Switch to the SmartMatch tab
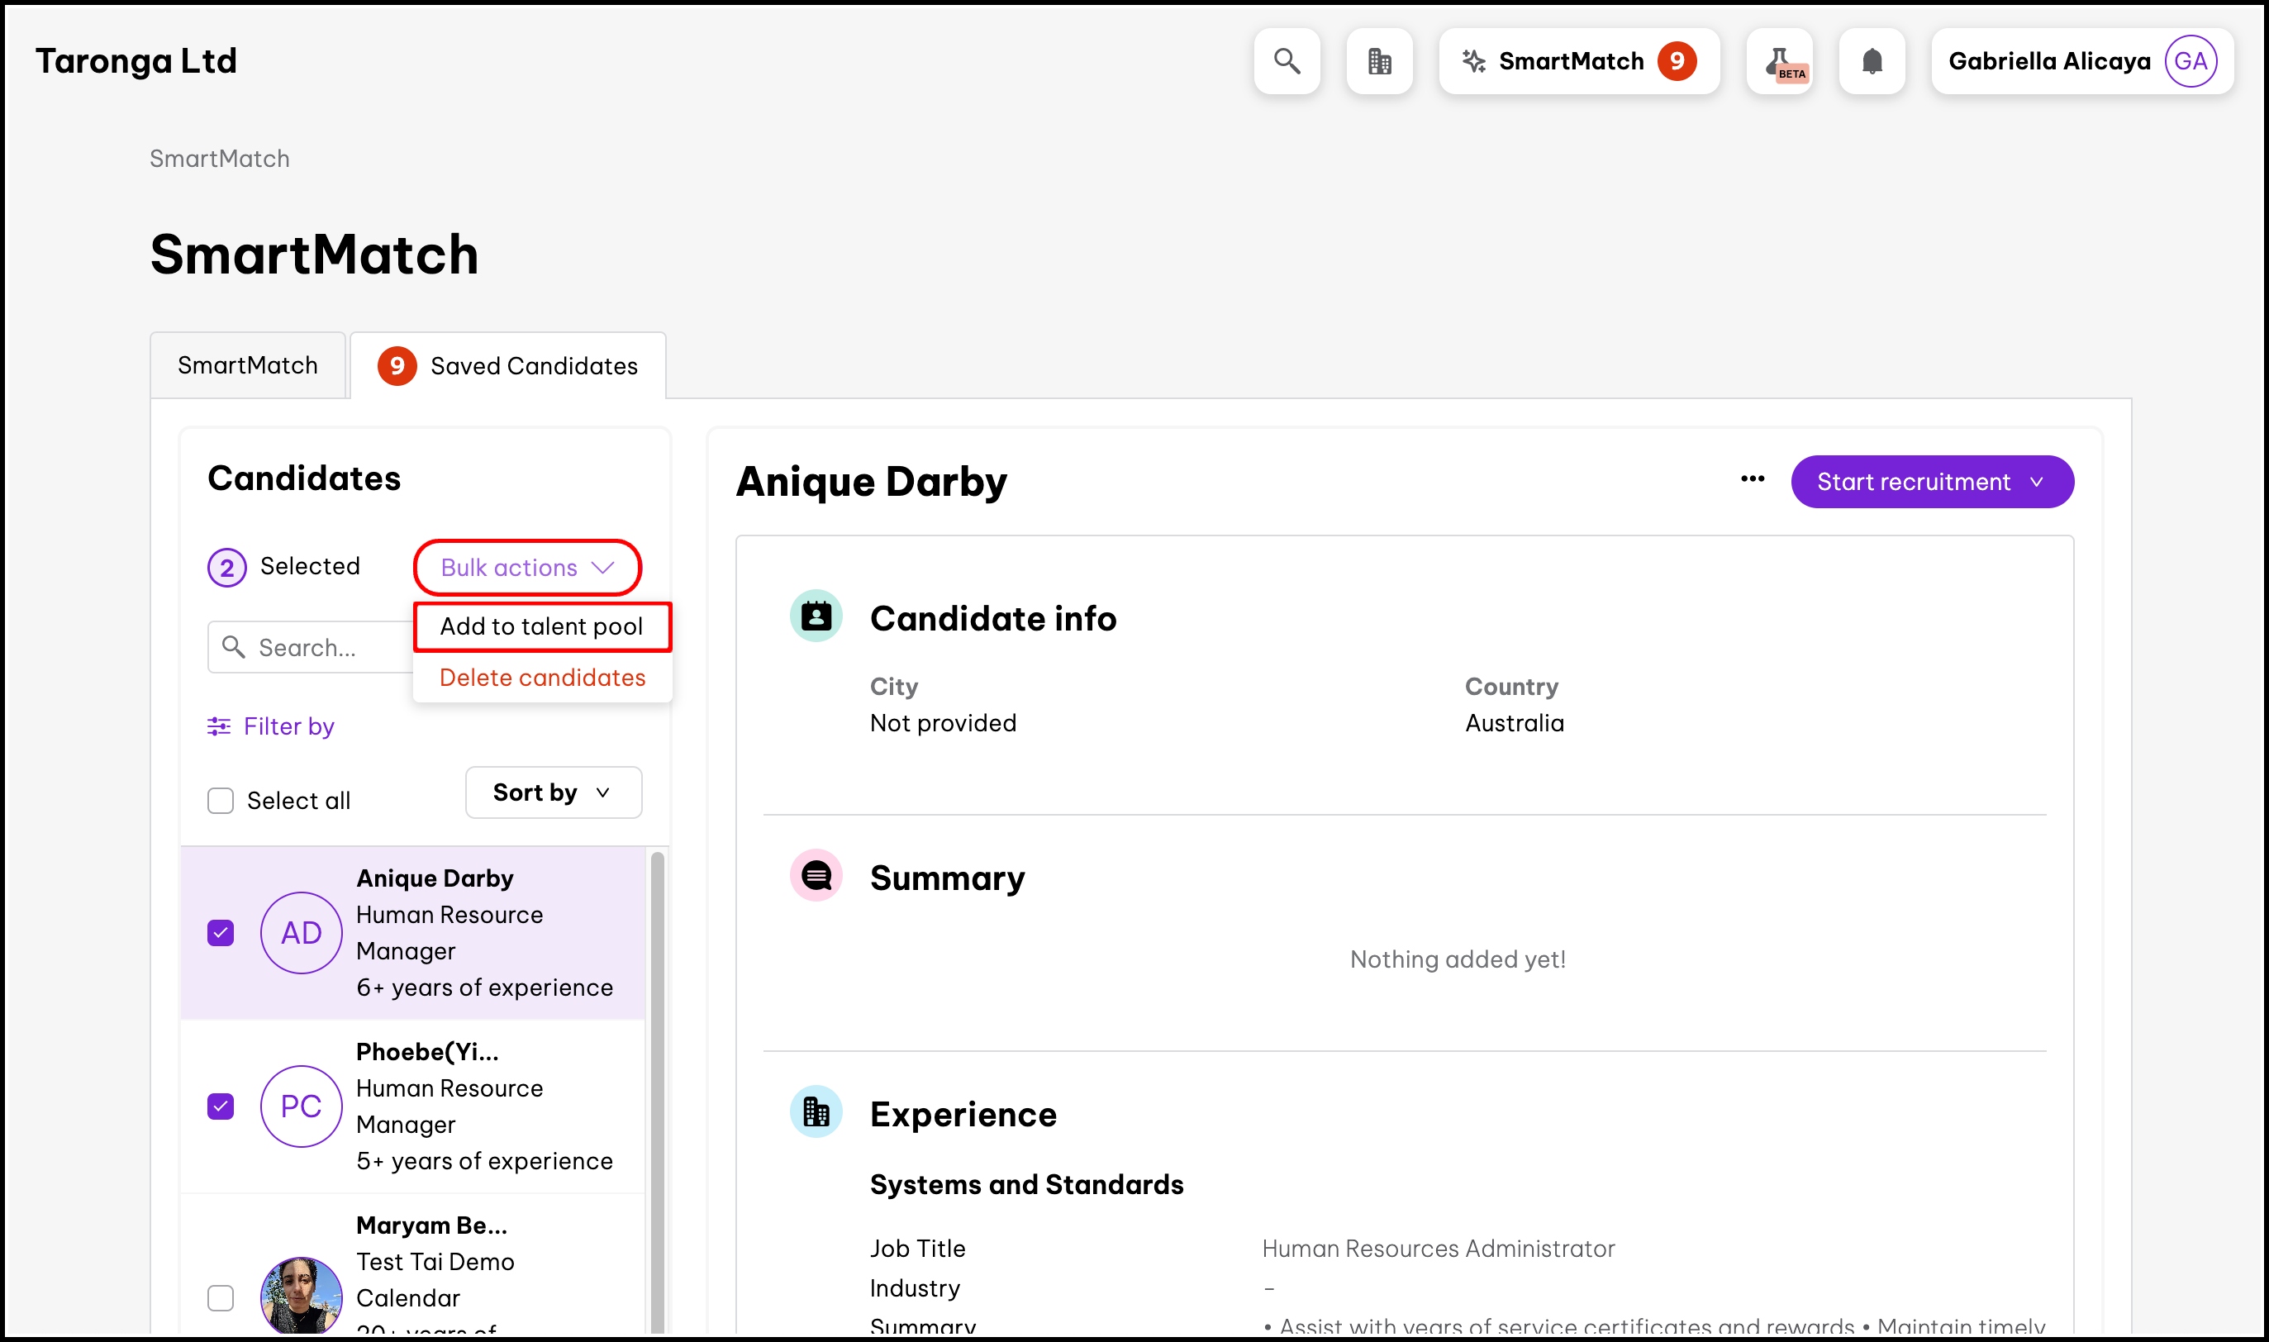The image size is (2269, 1342). coord(248,365)
